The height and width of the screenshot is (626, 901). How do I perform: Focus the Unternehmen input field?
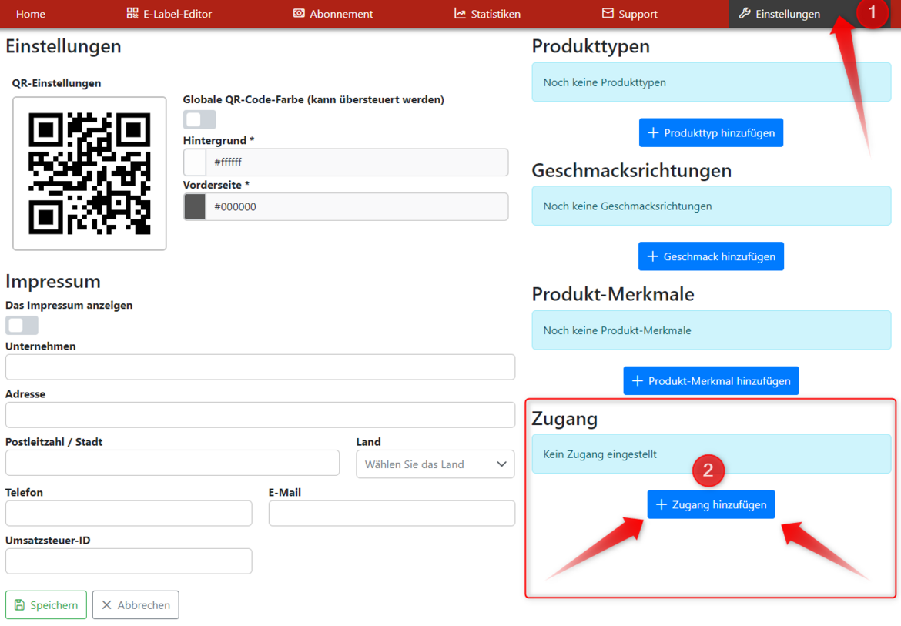260,367
